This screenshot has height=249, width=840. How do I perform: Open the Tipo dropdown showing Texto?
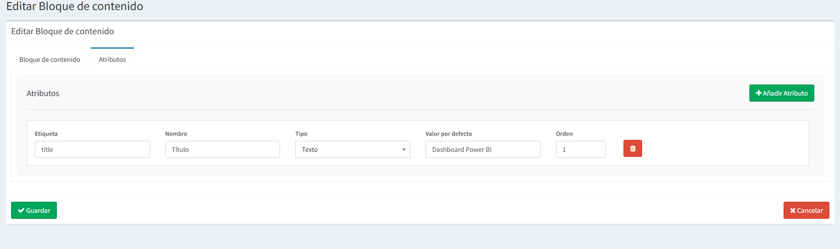(353, 149)
